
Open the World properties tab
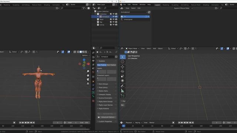(93, 72)
